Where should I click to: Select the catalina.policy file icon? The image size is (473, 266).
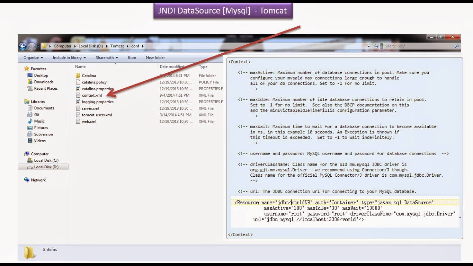(x=78, y=82)
